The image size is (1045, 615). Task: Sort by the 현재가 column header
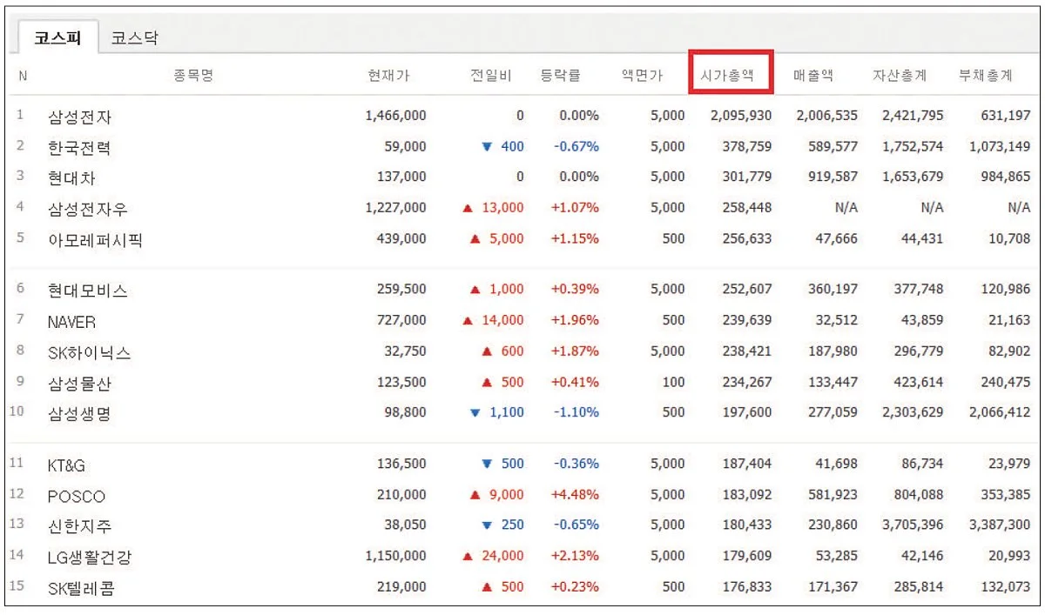388,76
